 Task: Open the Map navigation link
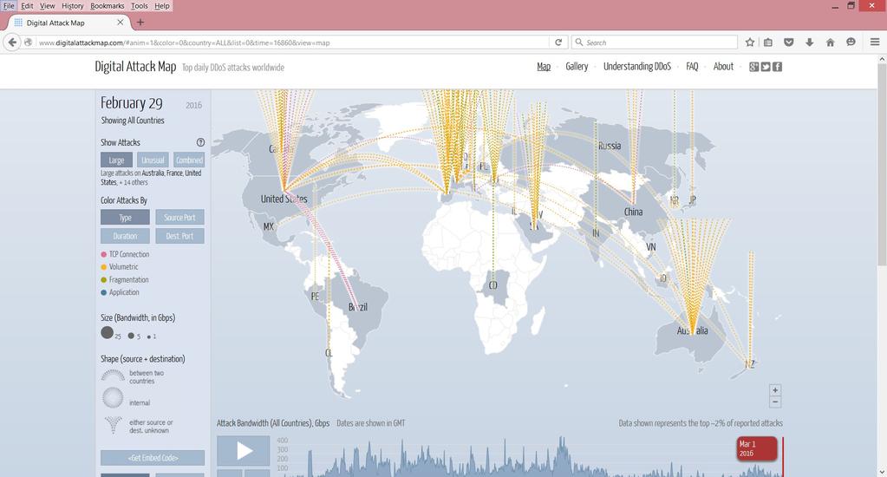pos(544,67)
